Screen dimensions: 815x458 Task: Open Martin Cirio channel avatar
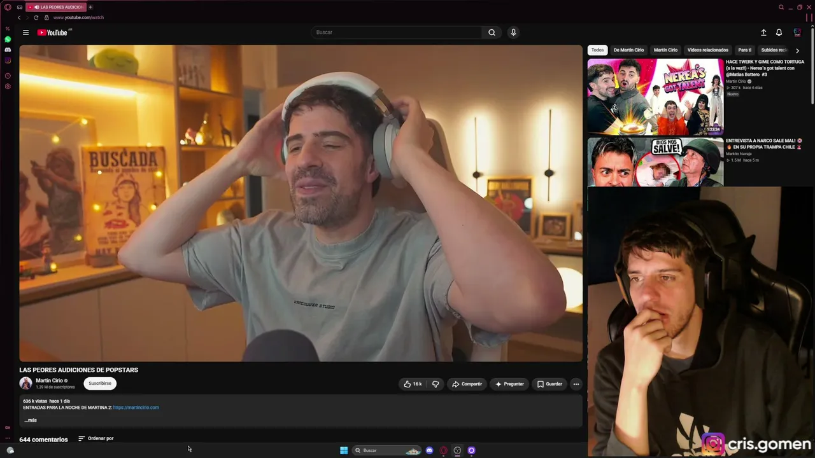click(x=25, y=383)
